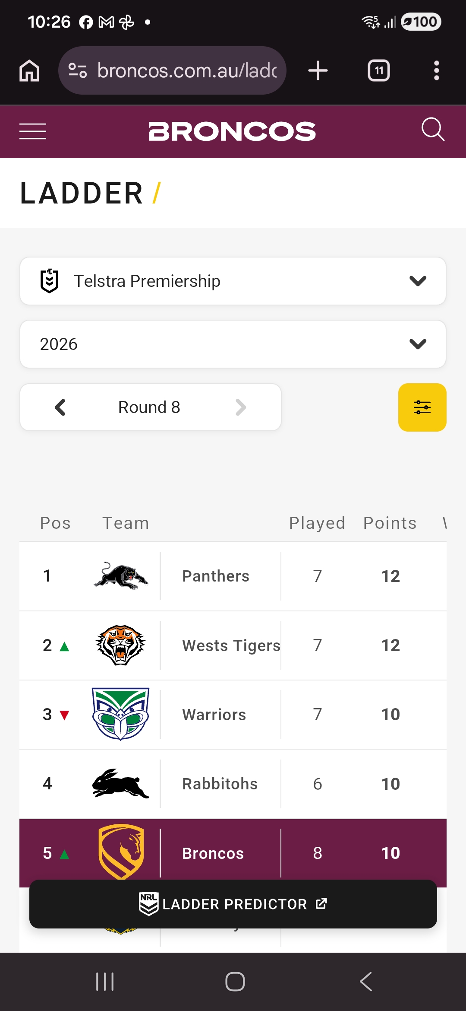Tap the browser home icon

point(29,70)
